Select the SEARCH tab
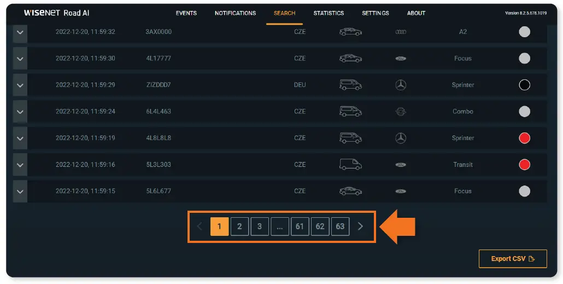The height and width of the screenshot is (284, 563). pos(284,13)
